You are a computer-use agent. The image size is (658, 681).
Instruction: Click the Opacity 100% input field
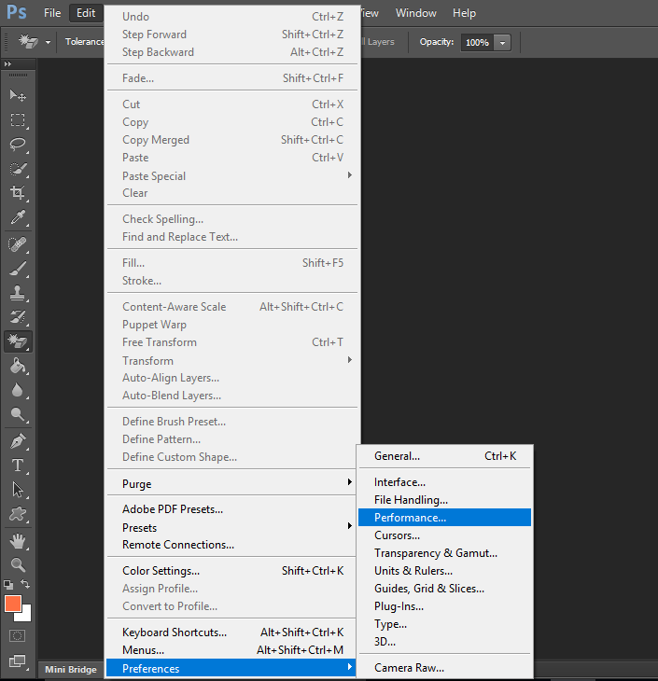[477, 43]
